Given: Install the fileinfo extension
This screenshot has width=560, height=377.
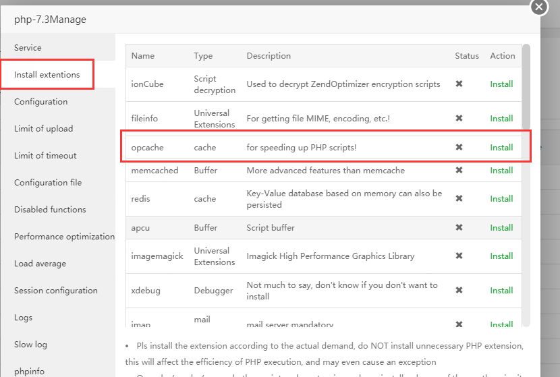Looking at the screenshot, I should click(501, 119).
